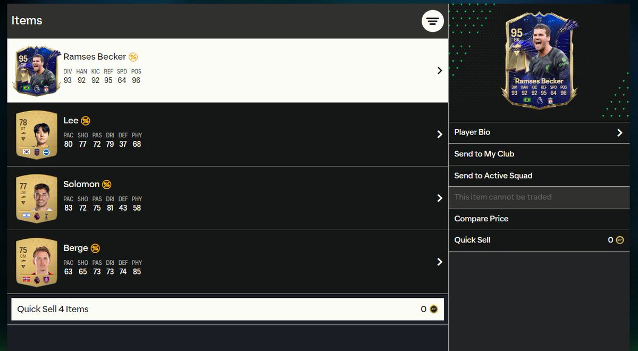Image resolution: width=638 pixels, height=351 pixels.
Task: Open Player Bio chevron arrow
Action: pos(619,132)
